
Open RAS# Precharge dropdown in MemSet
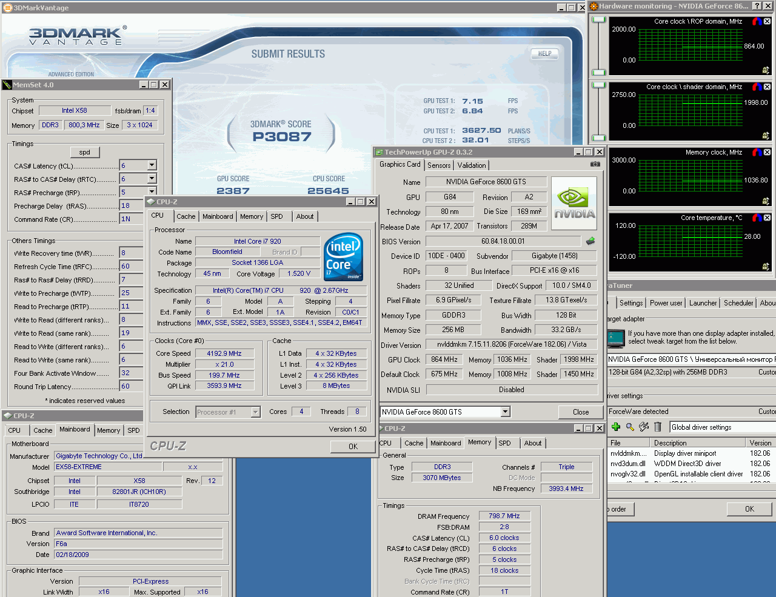(152, 192)
